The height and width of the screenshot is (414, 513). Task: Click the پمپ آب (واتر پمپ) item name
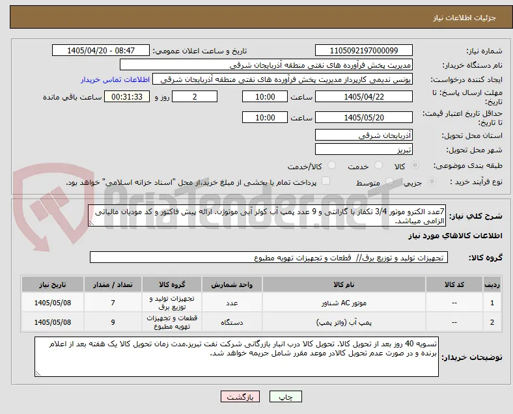pyautogui.click(x=344, y=322)
